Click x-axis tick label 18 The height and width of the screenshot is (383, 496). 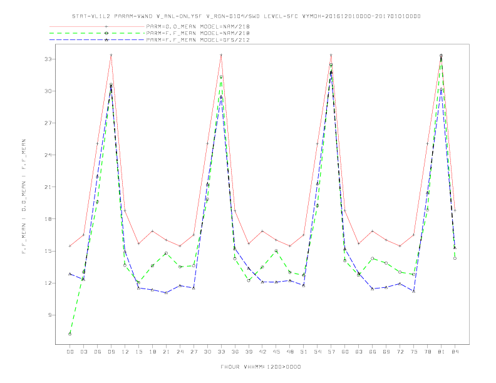tap(152, 352)
